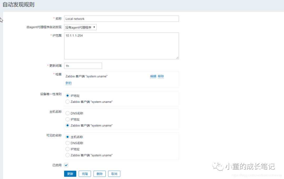Screen dimensions: 284x179
Task: Select IP地址 under 主机名称
Action: tap(68, 119)
